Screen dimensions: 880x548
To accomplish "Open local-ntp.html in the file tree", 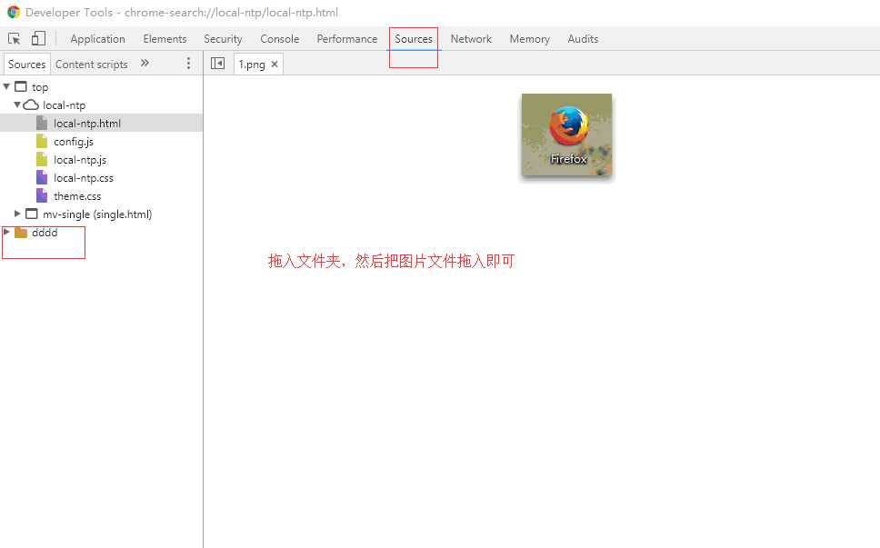I will click(101, 123).
